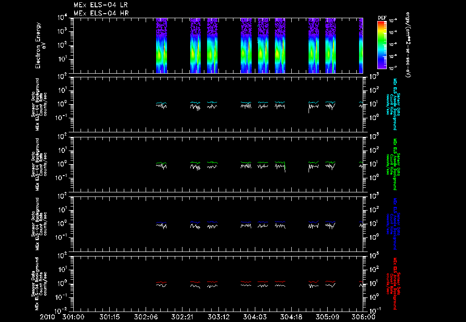Click the DEF rainbow color bar
Screen dimensions: 466x322
click(x=382, y=45)
